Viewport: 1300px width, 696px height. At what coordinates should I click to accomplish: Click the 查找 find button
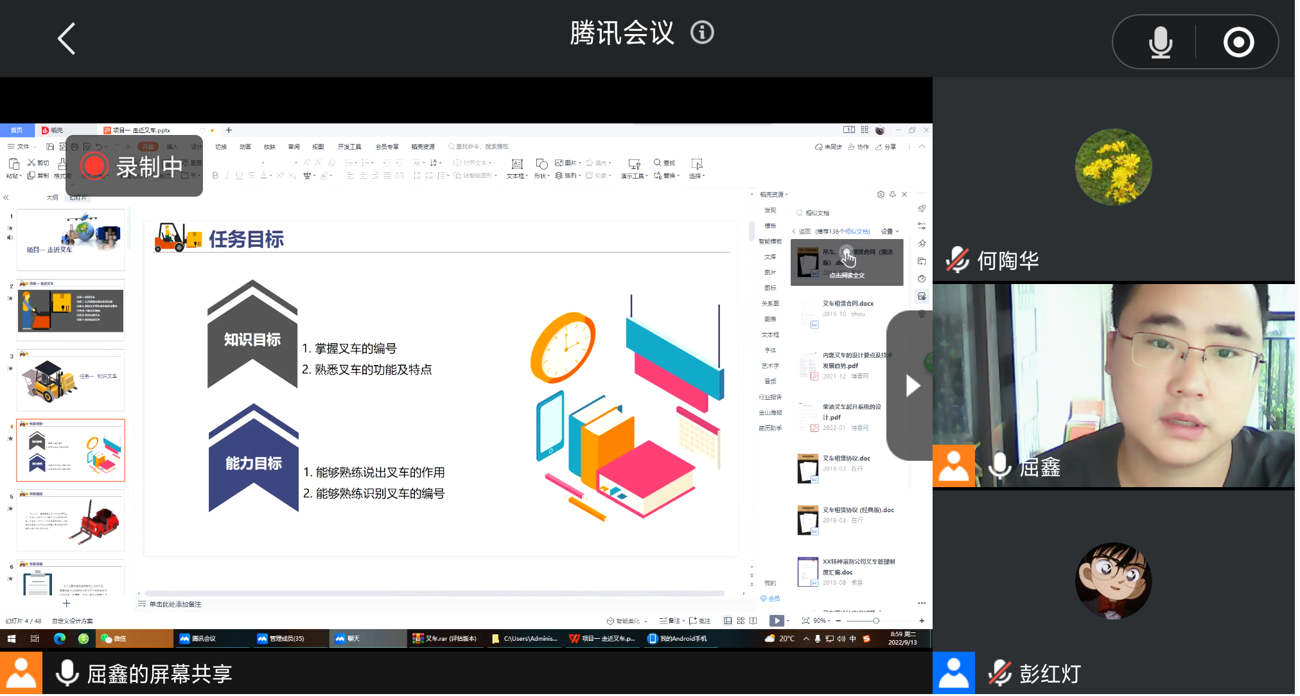point(665,163)
